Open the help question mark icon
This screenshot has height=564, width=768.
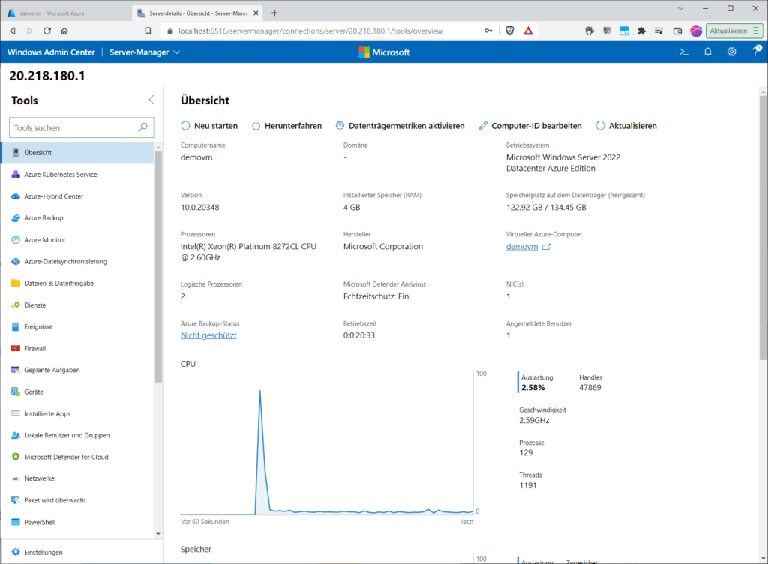[757, 51]
